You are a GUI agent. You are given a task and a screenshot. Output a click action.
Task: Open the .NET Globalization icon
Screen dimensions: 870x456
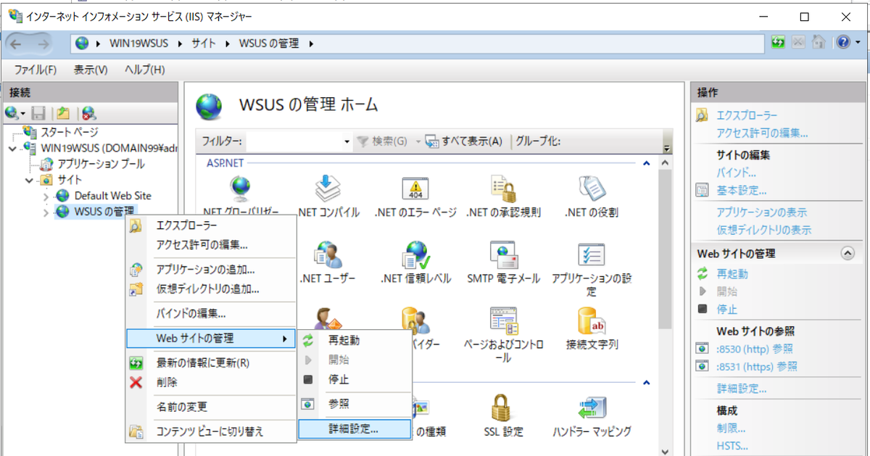(x=241, y=196)
